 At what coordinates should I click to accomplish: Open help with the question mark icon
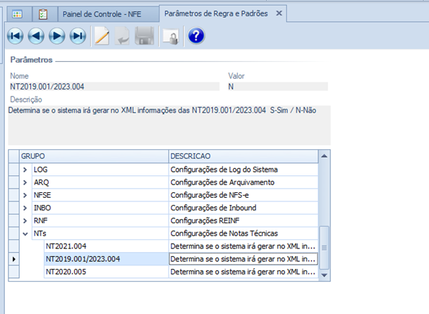click(x=196, y=36)
